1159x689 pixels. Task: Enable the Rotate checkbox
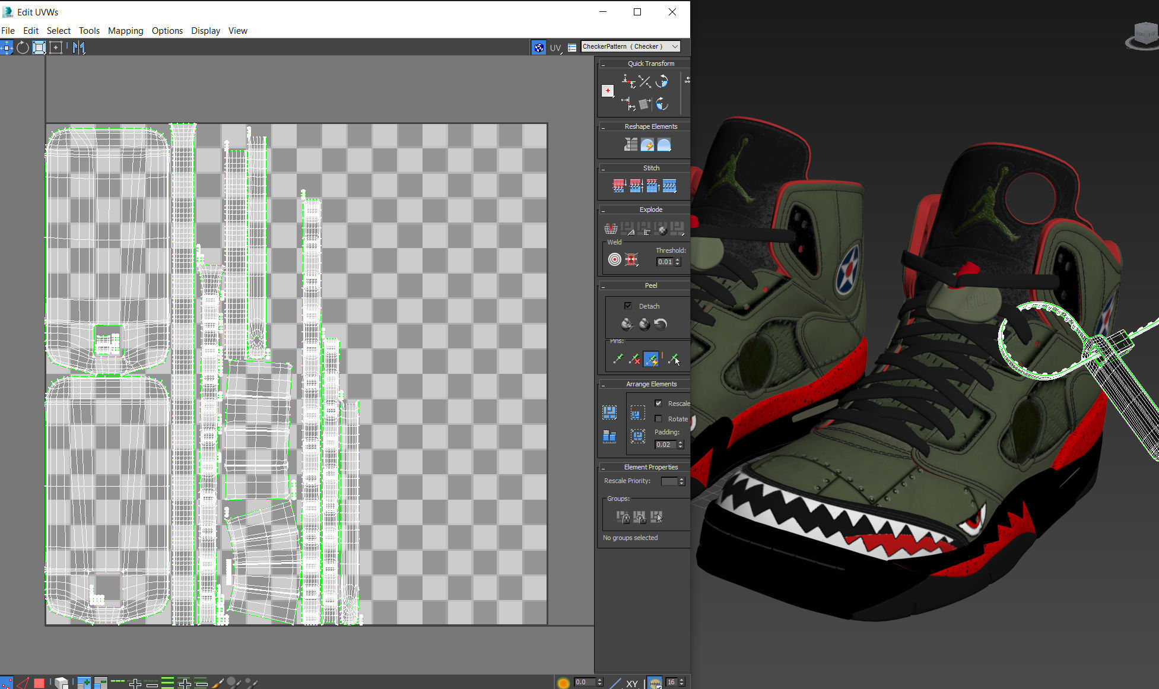pyautogui.click(x=658, y=418)
